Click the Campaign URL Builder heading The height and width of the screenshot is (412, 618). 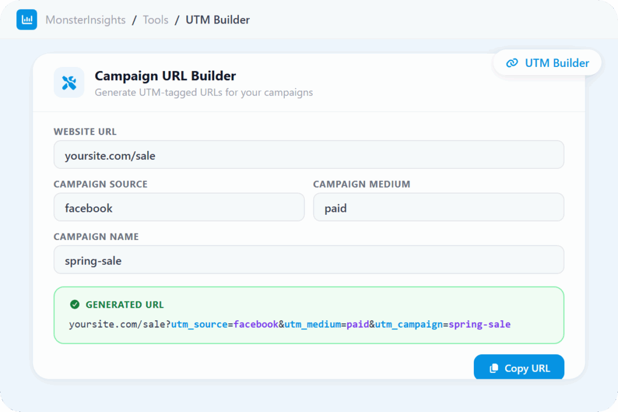click(x=165, y=76)
